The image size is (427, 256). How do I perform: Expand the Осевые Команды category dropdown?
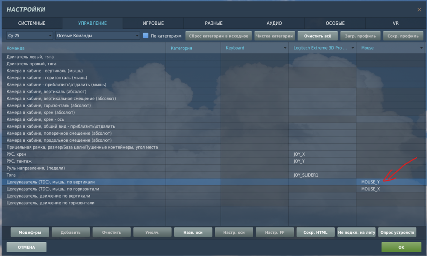point(97,36)
